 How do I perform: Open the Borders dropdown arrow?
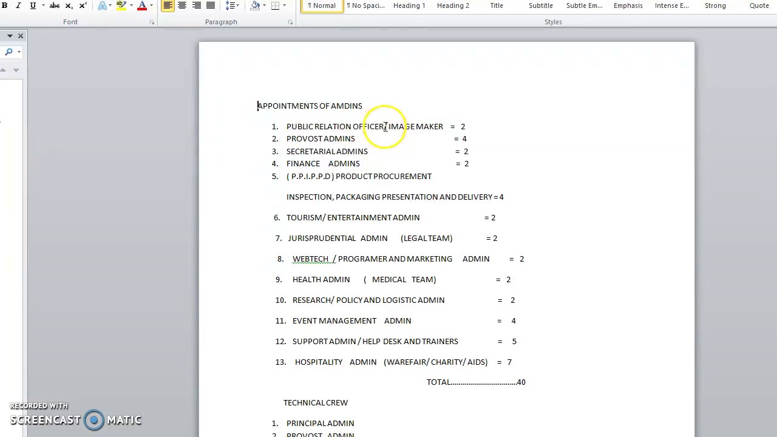[x=285, y=5]
